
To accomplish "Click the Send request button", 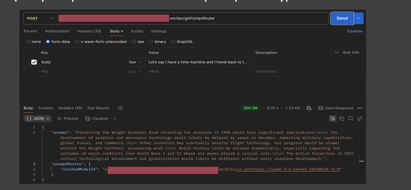I will (342, 18).
